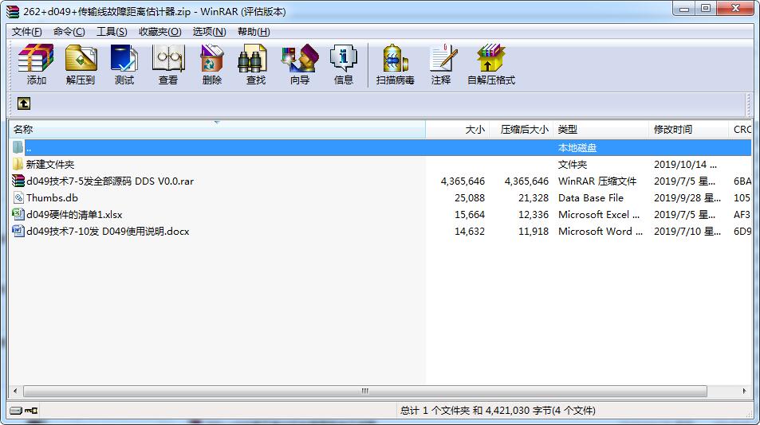Click horizontal scrollbar right arrow
The image size is (760, 425).
[x=745, y=391]
